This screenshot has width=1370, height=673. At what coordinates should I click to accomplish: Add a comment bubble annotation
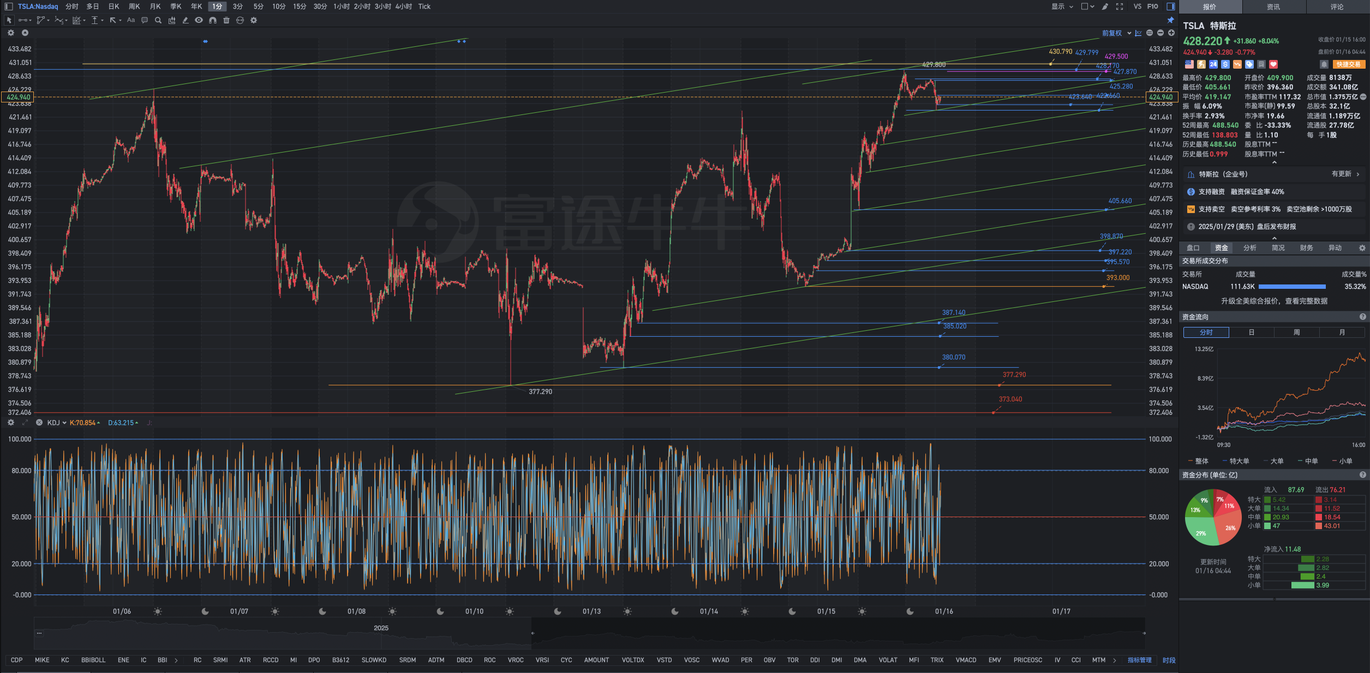coord(145,20)
